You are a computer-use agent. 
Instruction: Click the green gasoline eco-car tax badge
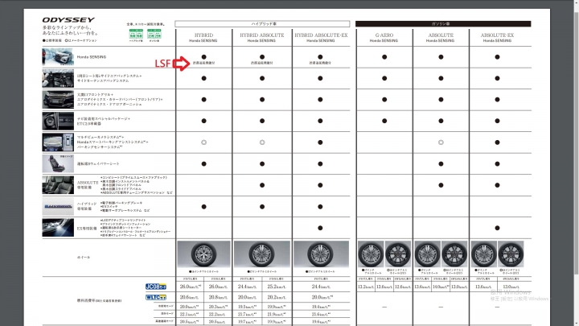[154, 34]
